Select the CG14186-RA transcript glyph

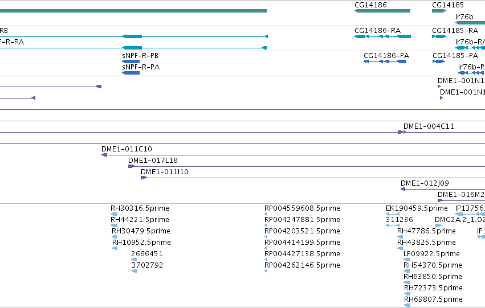[382, 36]
